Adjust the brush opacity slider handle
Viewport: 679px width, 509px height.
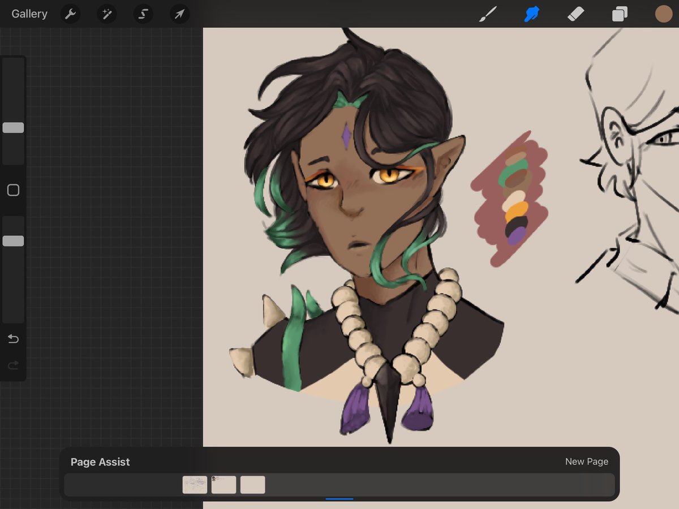click(13, 241)
